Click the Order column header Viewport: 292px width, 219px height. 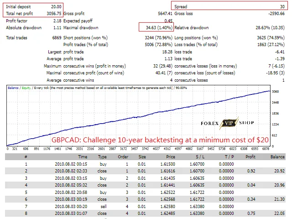click(123, 157)
